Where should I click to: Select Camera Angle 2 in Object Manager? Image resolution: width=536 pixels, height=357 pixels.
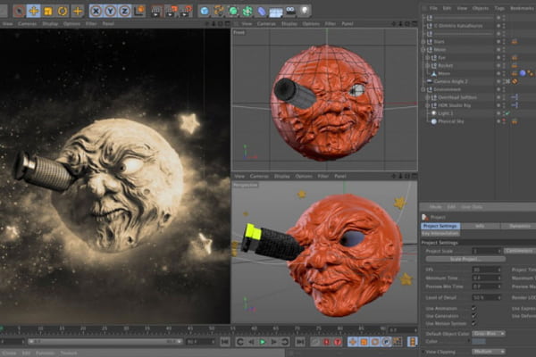click(x=450, y=81)
